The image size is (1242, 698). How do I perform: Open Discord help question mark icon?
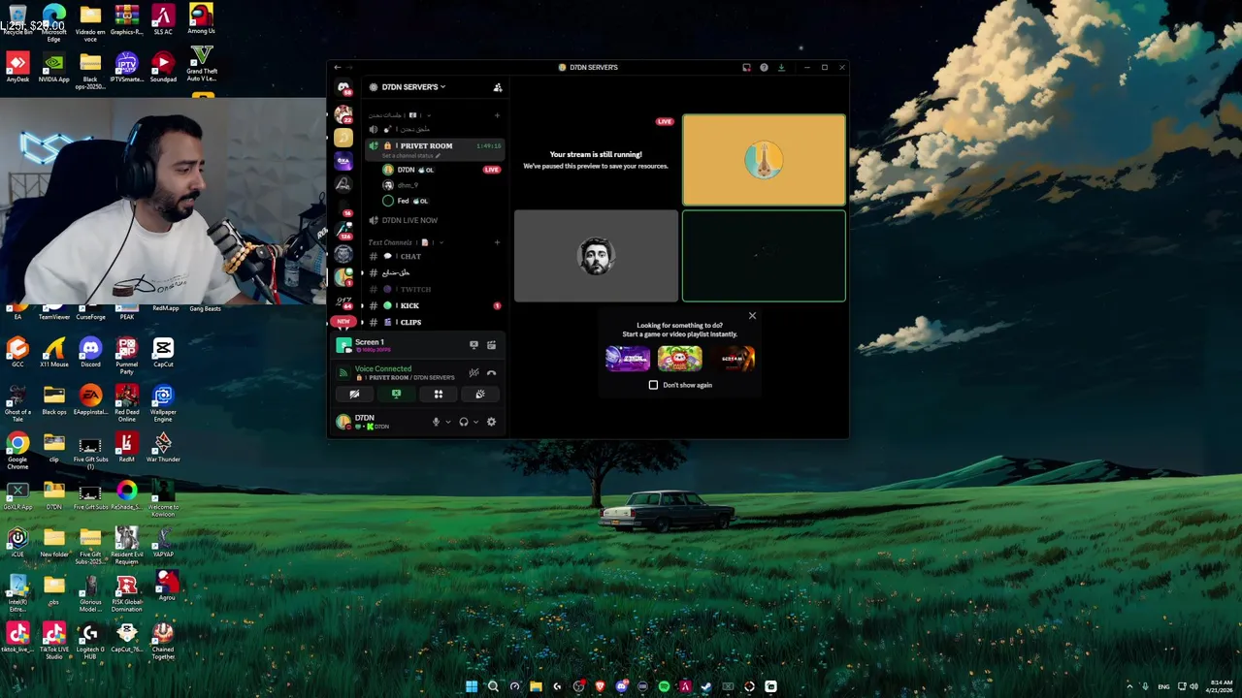764,67
